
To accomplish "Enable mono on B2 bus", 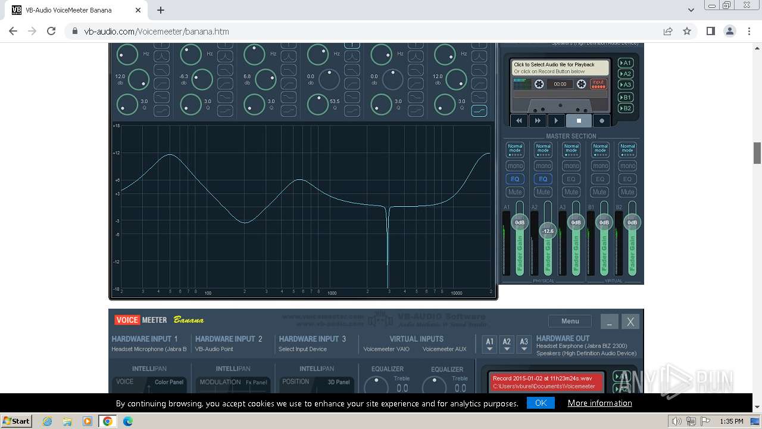I will tap(627, 166).
